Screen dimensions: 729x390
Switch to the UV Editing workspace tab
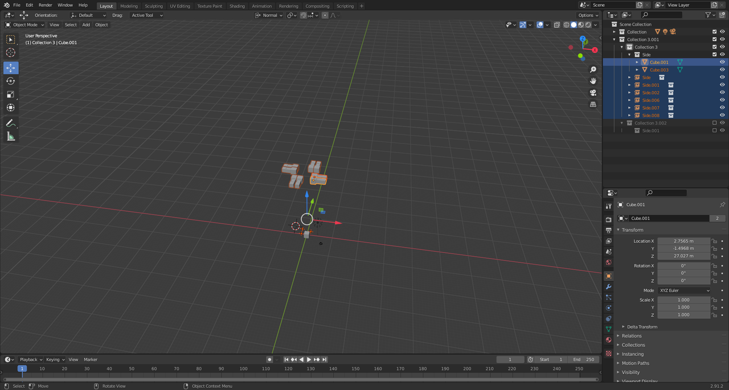(x=180, y=6)
